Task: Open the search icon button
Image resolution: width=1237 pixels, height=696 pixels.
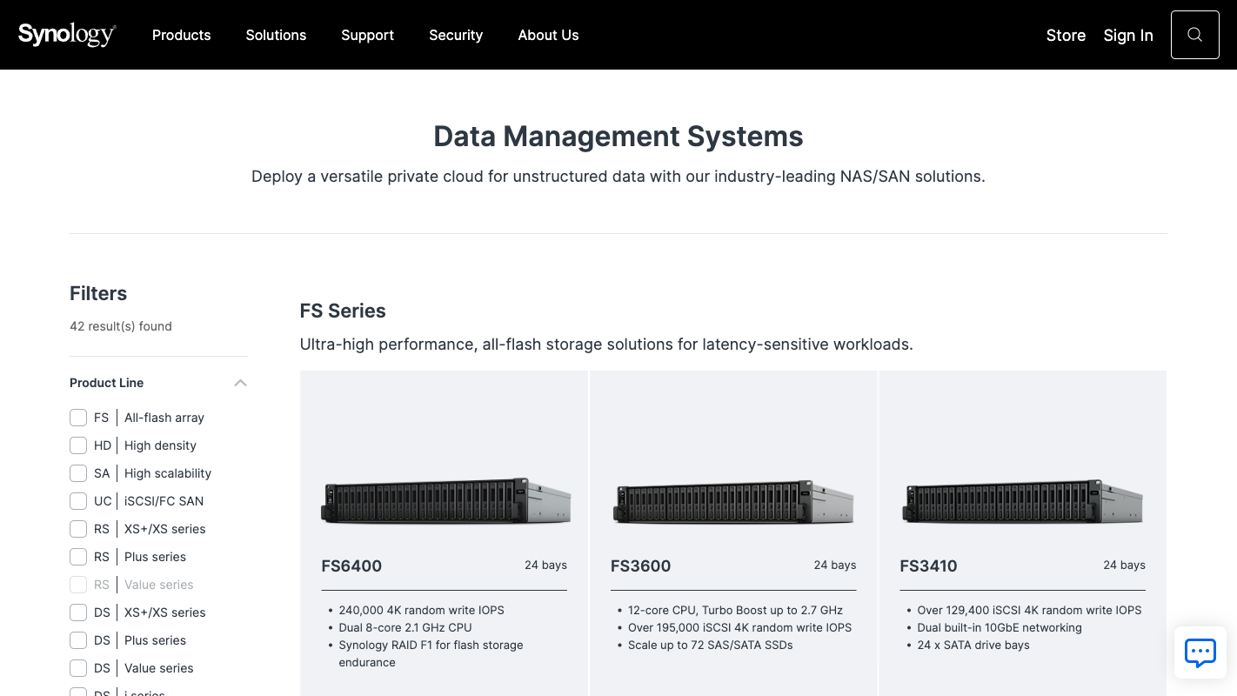Action: click(1195, 35)
